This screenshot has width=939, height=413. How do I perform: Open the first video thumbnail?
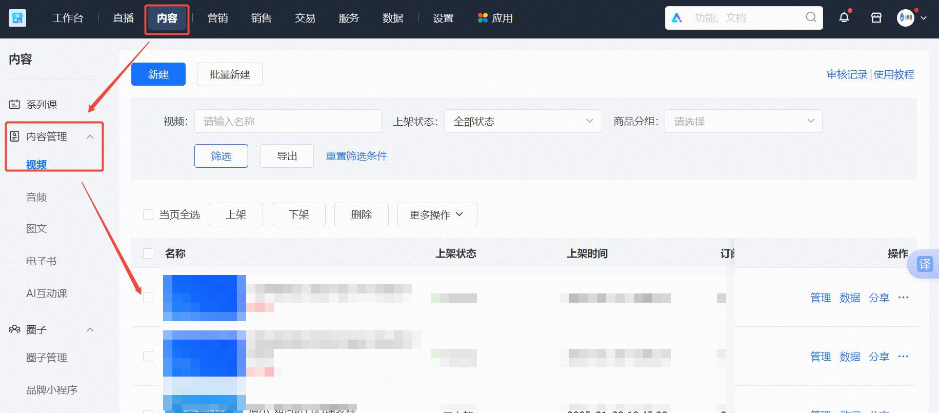[x=205, y=298]
